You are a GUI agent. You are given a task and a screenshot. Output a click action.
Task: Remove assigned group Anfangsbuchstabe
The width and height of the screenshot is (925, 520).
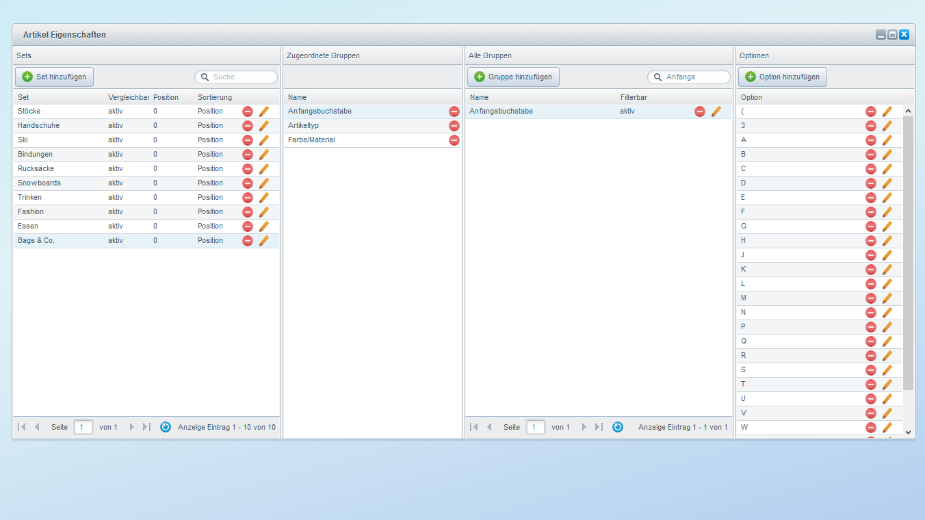(454, 111)
